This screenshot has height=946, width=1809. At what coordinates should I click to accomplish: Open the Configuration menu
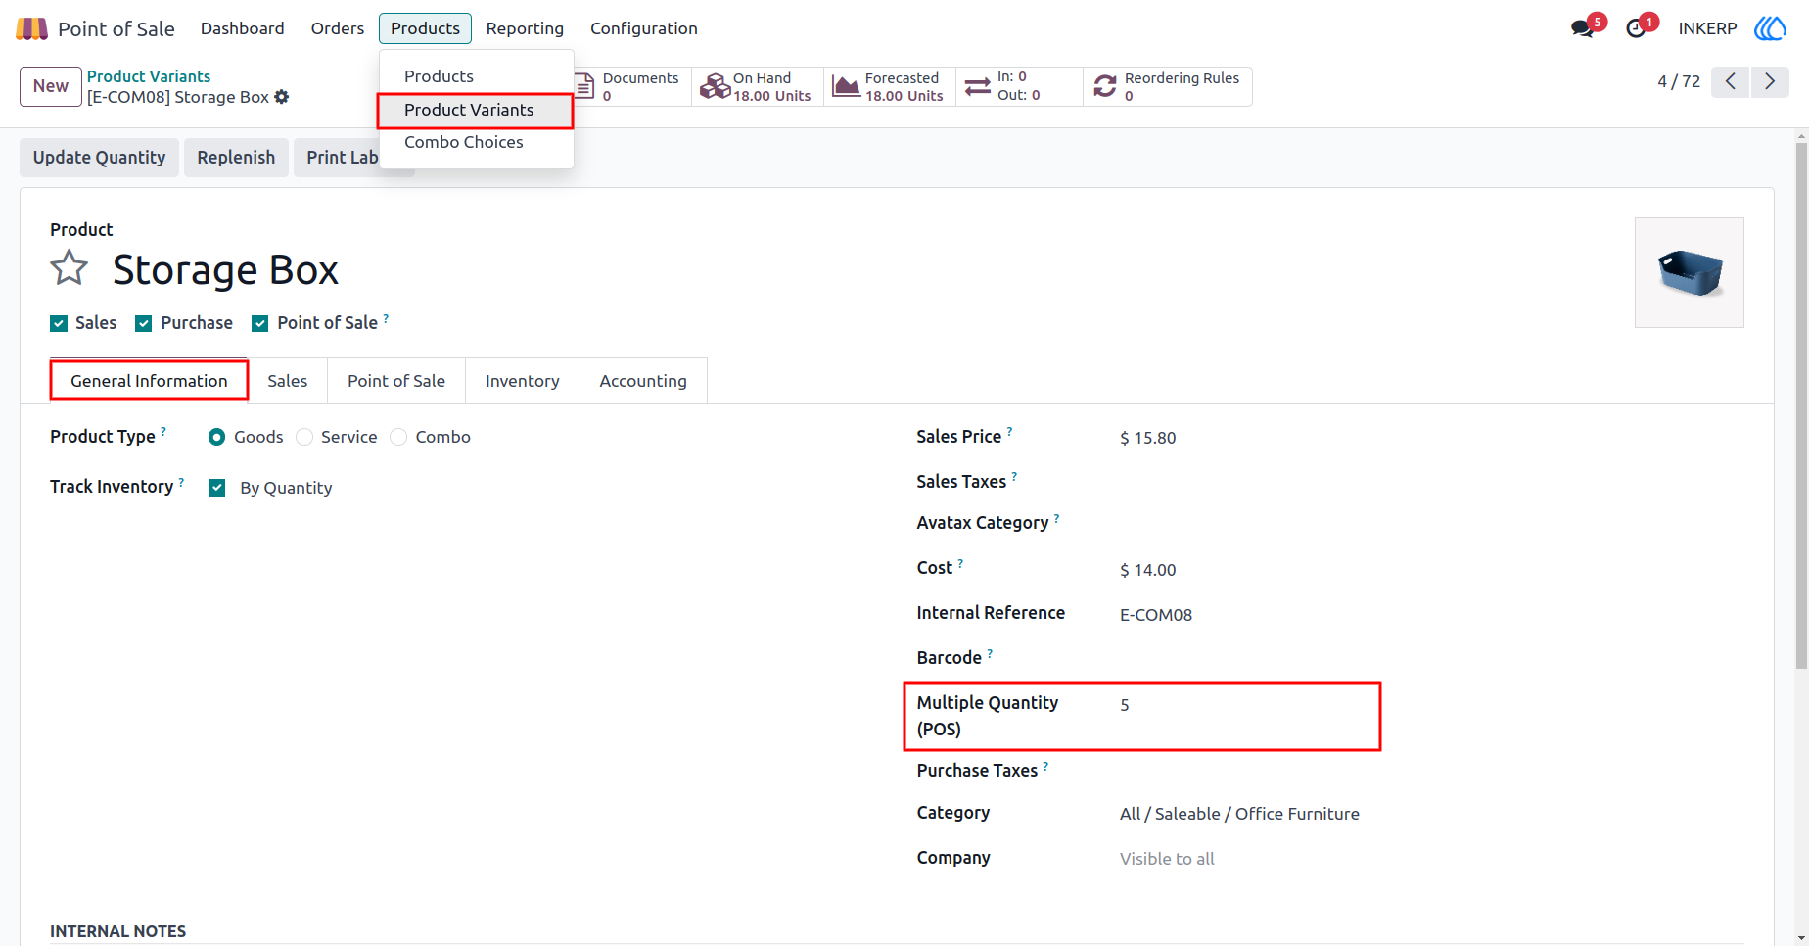[x=644, y=28]
